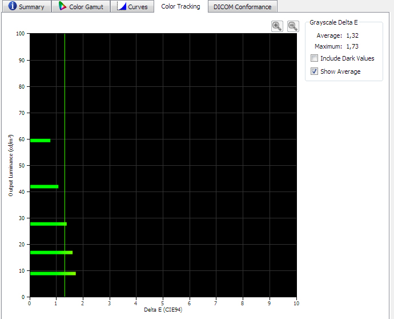Screen dimensions: 394x319
Task: Click the Grayscale Delta E group heading
Action: [333, 23]
